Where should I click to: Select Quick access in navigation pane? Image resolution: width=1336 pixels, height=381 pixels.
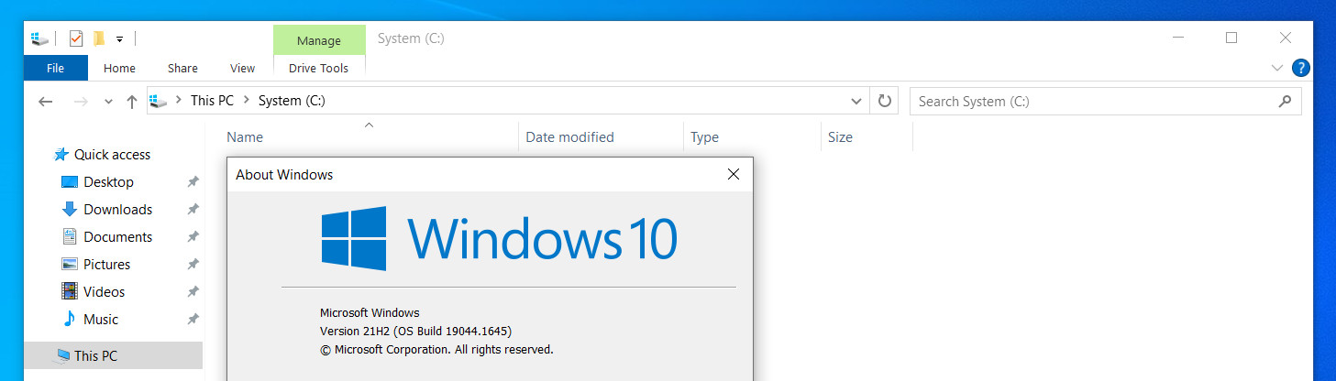pyautogui.click(x=112, y=155)
